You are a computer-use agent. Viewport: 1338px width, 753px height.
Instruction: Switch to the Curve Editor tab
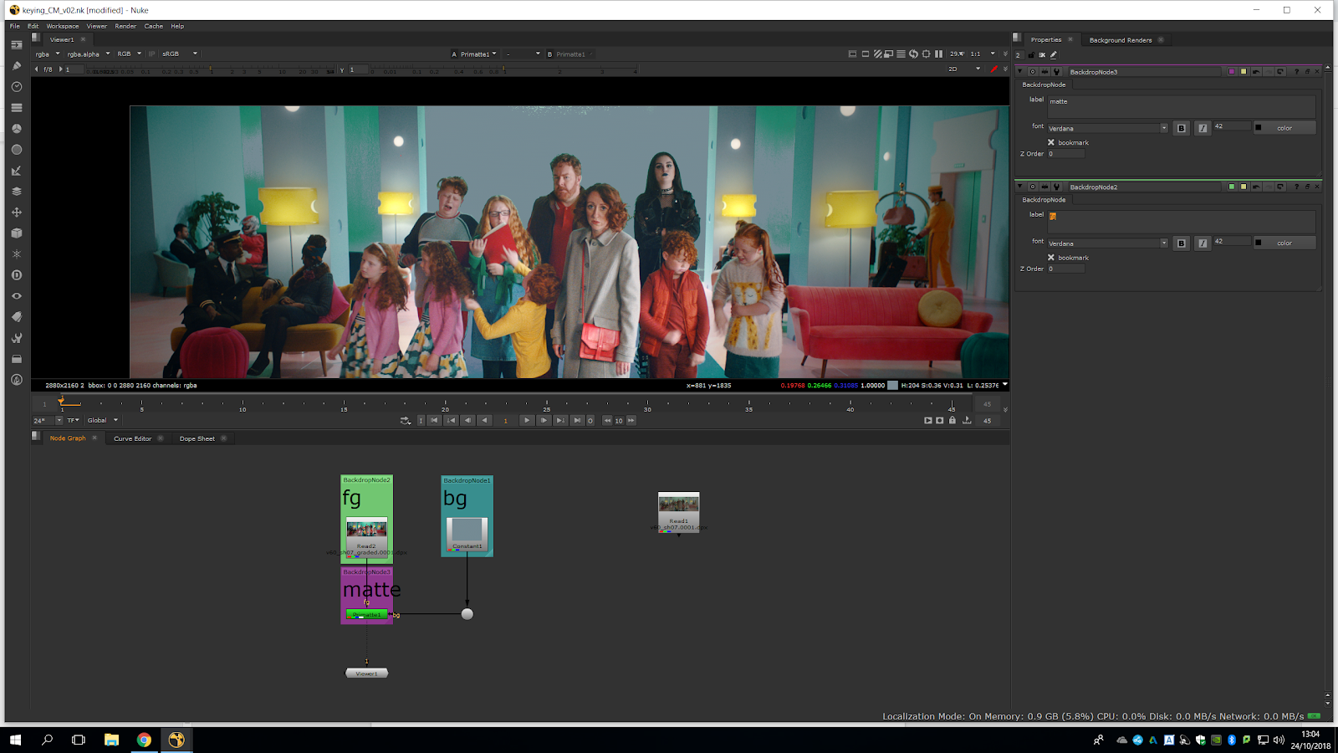(132, 438)
